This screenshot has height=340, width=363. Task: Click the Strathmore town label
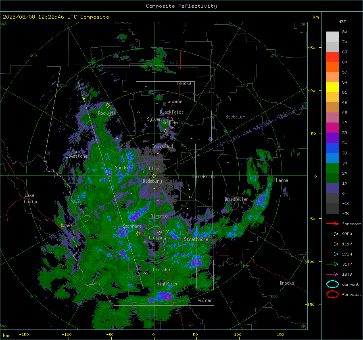pos(196,239)
